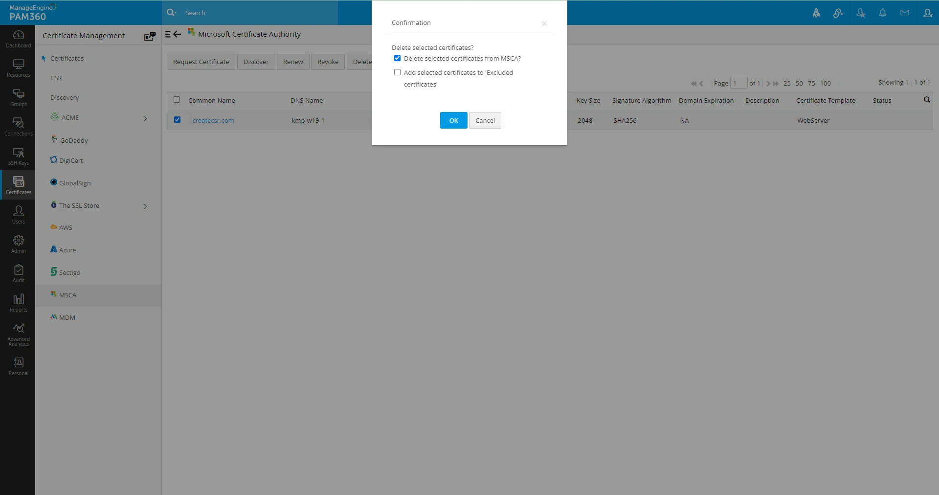Open the createcsr.com certificate link

pos(213,121)
